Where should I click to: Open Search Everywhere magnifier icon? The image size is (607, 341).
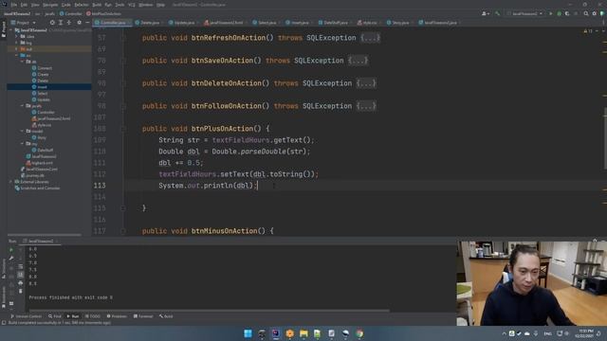(586, 13)
